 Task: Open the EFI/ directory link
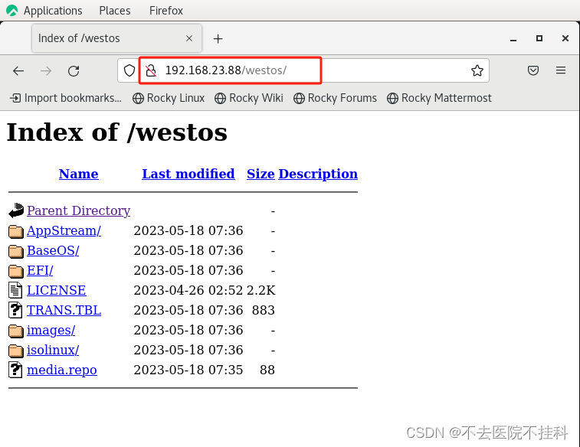40,270
